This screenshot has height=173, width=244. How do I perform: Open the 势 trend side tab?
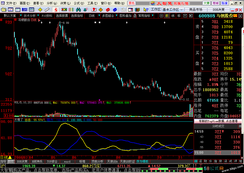pos(221,161)
